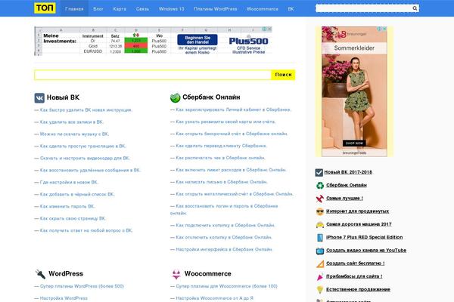Click the Новый ВК section heading
Viewport: 454px width, 302px height.
(x=63, y=97)
